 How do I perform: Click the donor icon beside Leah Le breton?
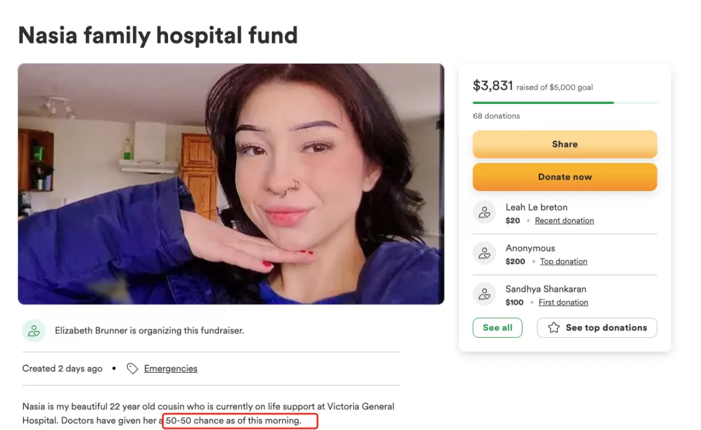pyautogui.click(x=485, y=212)
